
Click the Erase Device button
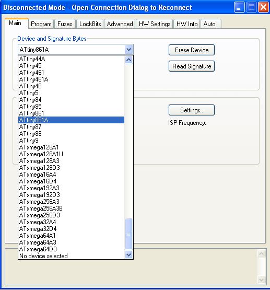[192, 50]
